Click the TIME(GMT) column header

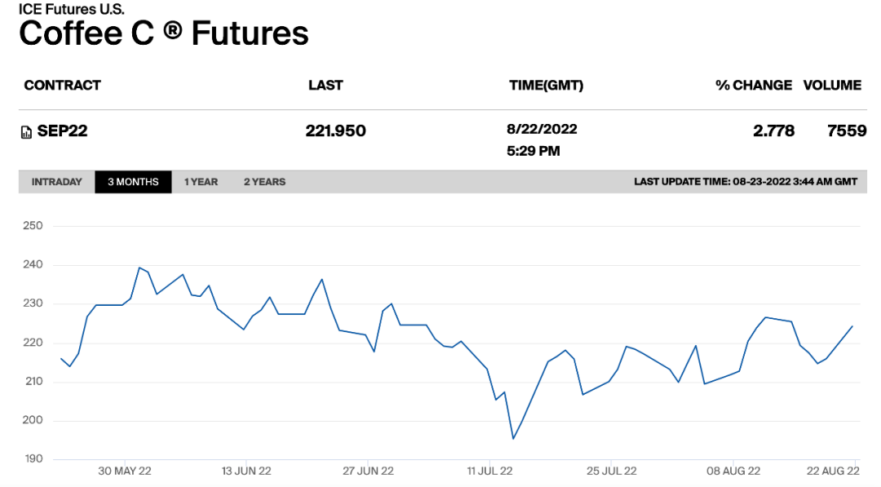pyautogui.click(x=546, y=86)
